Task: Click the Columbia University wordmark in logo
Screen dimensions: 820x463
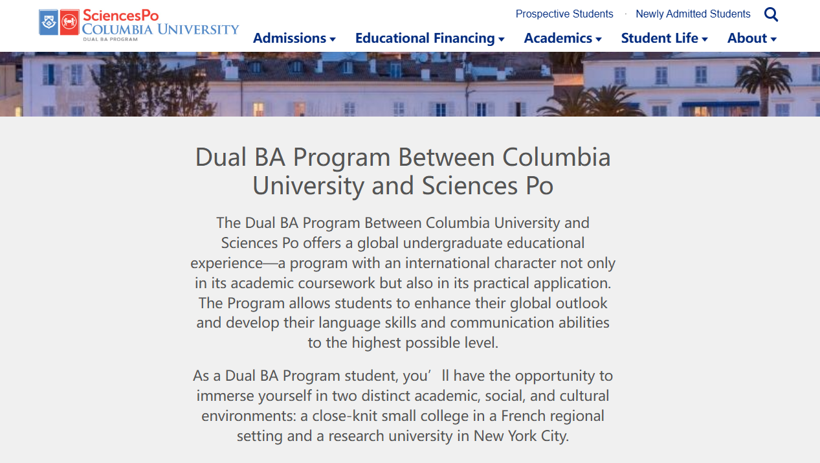Action: point(161,29)
